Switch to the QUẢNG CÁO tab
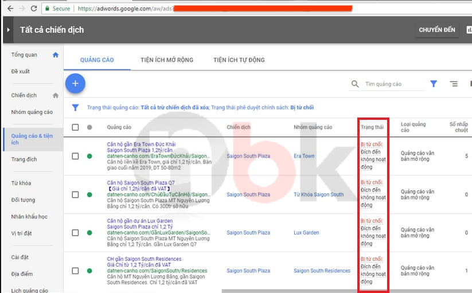This screenshot has height=293, width=472. (x=97, y=60)
